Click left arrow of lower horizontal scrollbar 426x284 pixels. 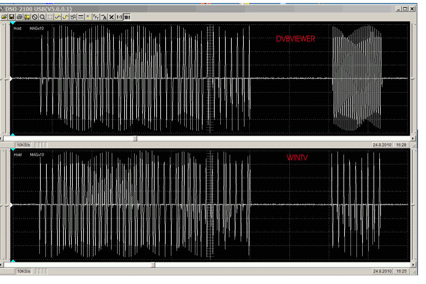2,265
